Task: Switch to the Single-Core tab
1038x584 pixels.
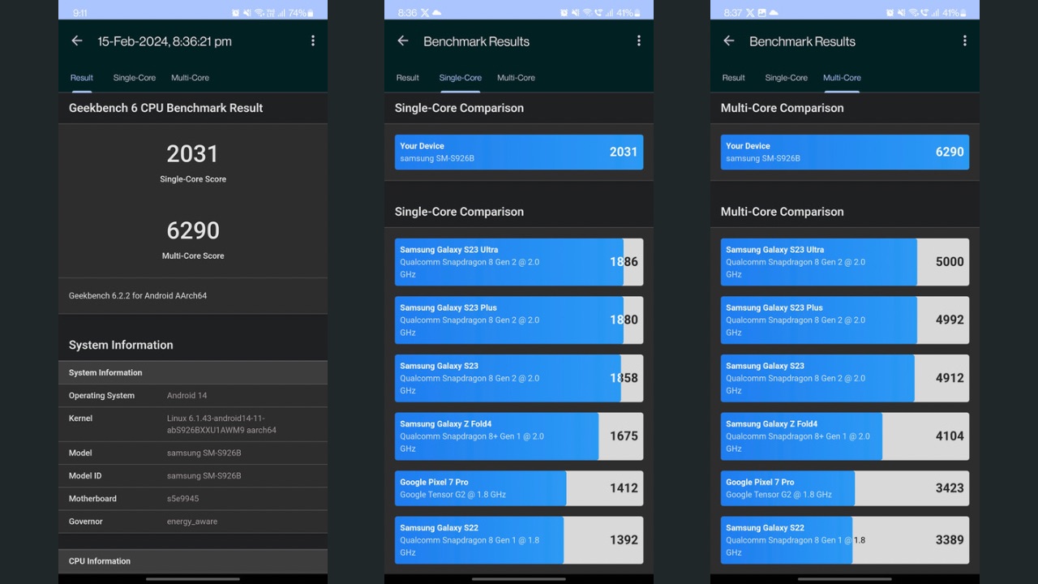Action: (135, 78)
